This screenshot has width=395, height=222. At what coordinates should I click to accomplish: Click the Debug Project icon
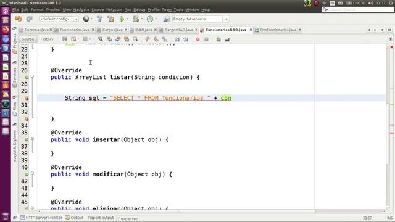pos(136,19)
